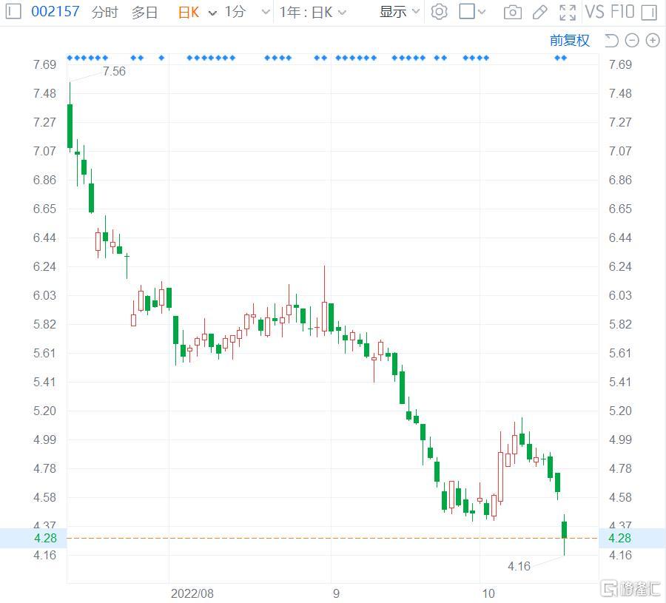Click the first tall green candle near 7.27

pos(70,126)
